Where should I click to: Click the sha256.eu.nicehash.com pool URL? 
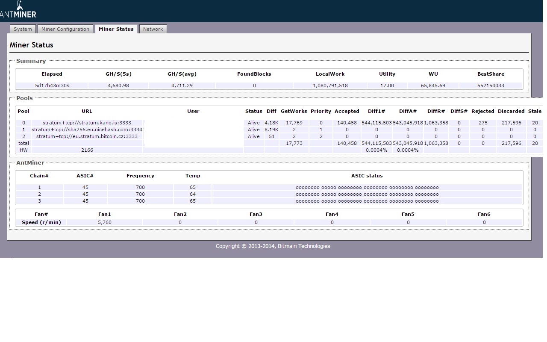[x=88, y=130]
